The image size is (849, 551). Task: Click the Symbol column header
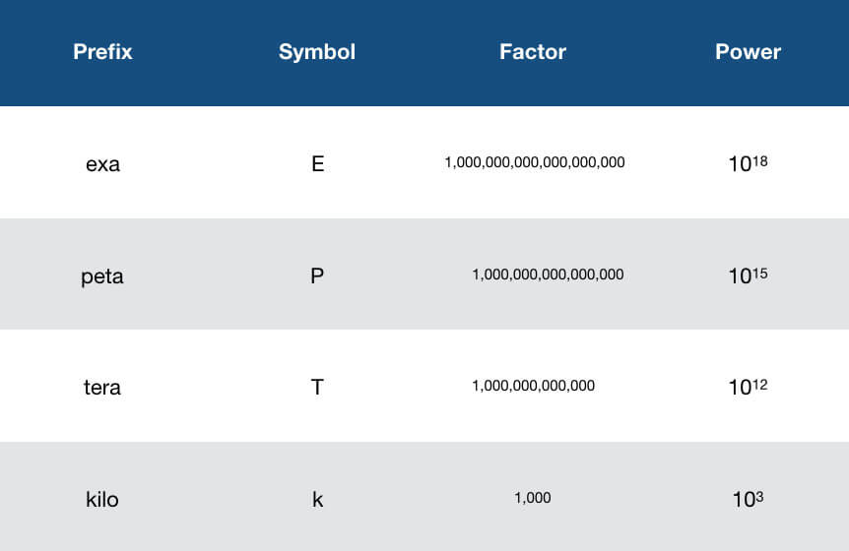point(317,52)
